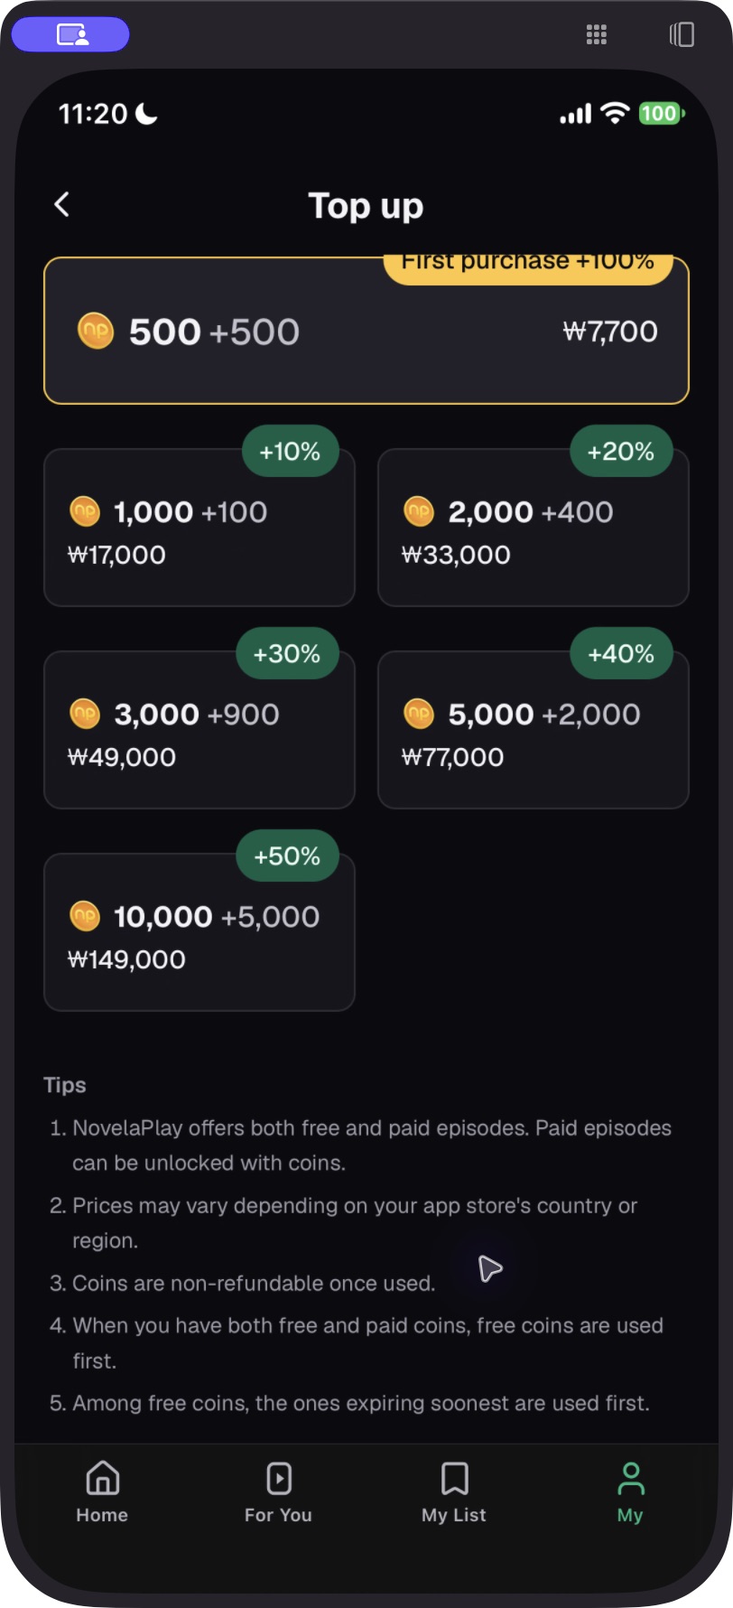
Task: Choose the 500 +500 first purchase package
Action: [x=366, y=331]
